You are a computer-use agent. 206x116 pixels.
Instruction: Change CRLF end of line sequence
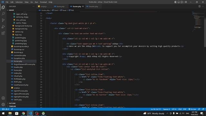pos(180,109)
